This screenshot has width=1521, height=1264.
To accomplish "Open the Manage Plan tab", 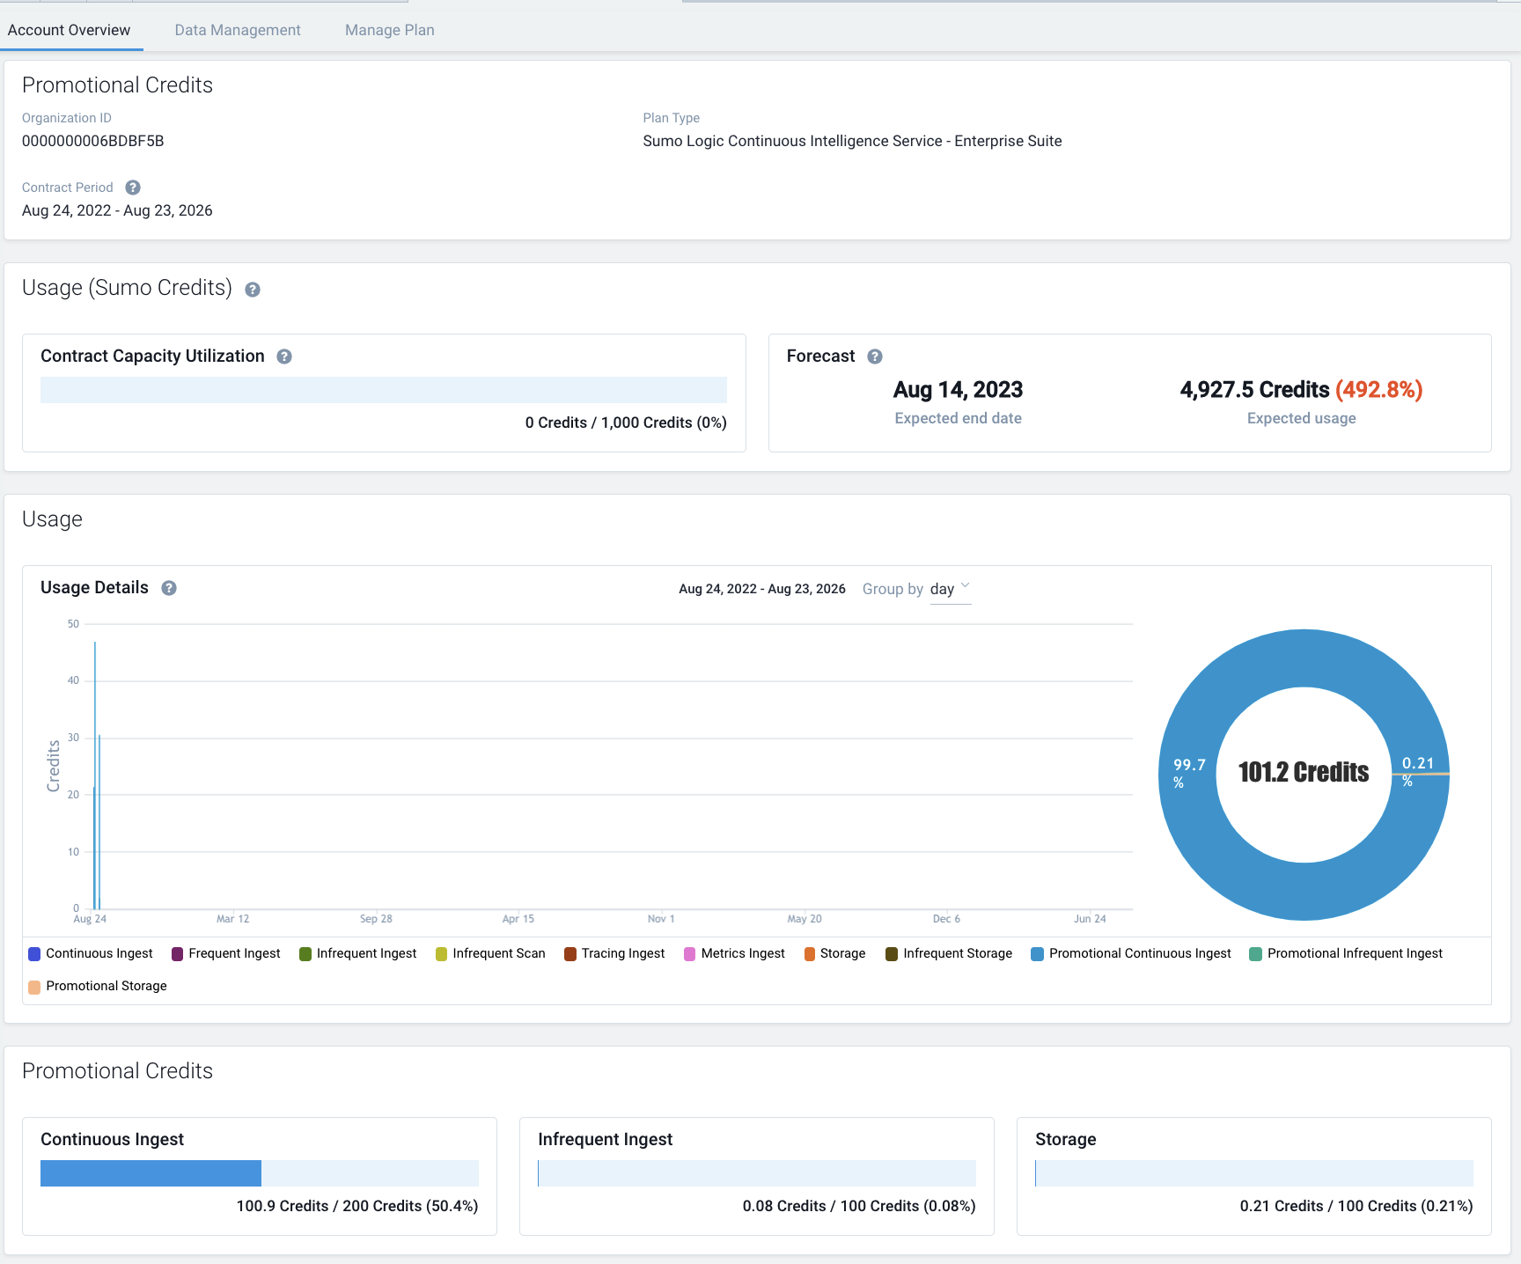I will [x=389, y=30].
